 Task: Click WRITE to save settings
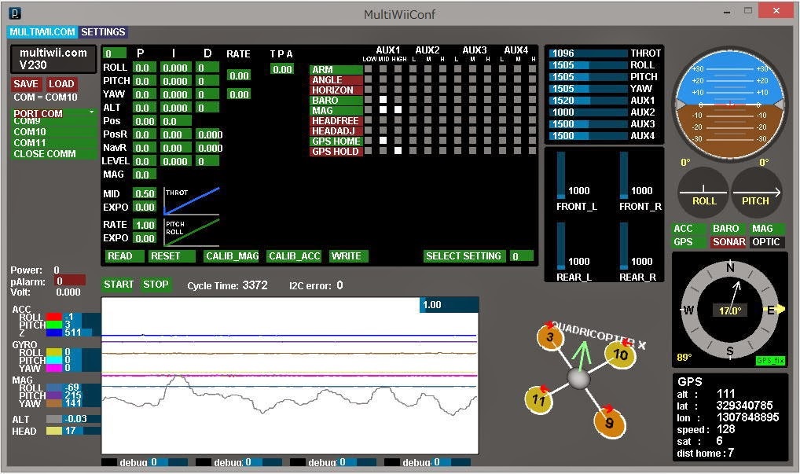pyautogui.click(x=348, y=256)
